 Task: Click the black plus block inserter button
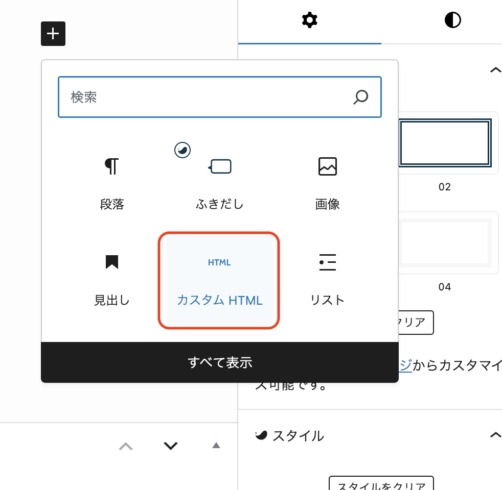53,34
